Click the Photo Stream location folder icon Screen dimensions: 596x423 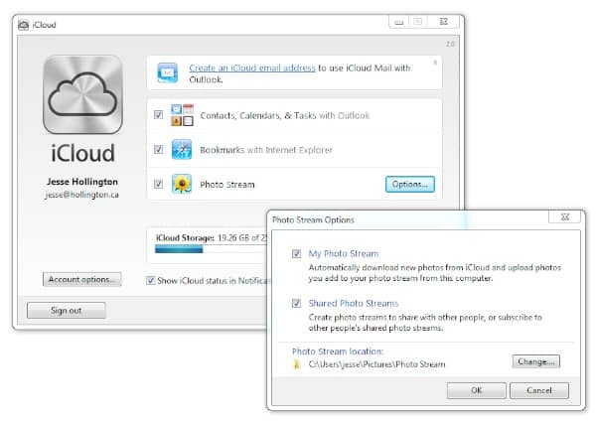point(297,364)
